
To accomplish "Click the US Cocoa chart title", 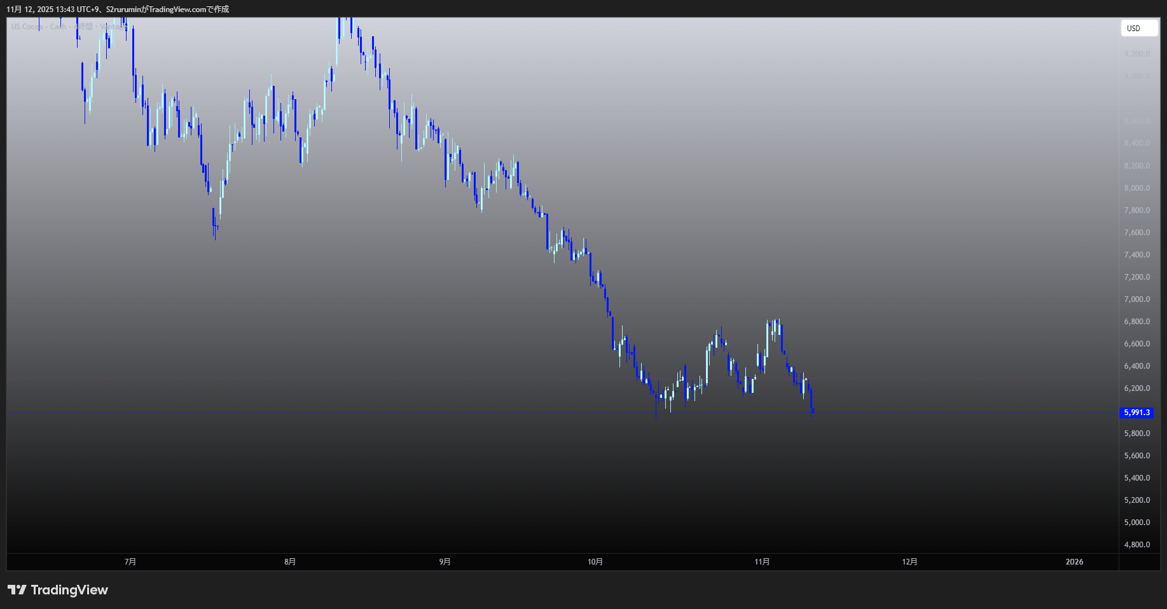I will [x=38, y=27].
